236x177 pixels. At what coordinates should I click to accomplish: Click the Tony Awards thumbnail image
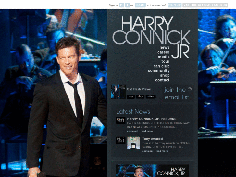tap(133, 143)
